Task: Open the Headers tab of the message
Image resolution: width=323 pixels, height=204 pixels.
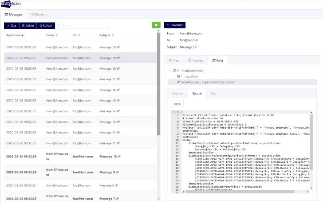Action: [196, 60]
